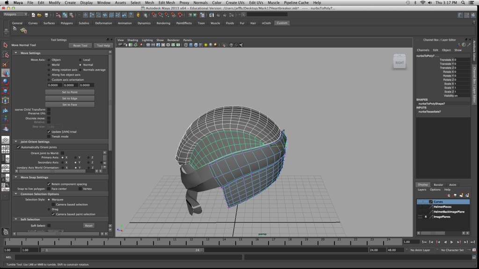This screenshot has width=479, height=269.
Task: Activate the Paint Selection tool
Action: tap(6, 64)
